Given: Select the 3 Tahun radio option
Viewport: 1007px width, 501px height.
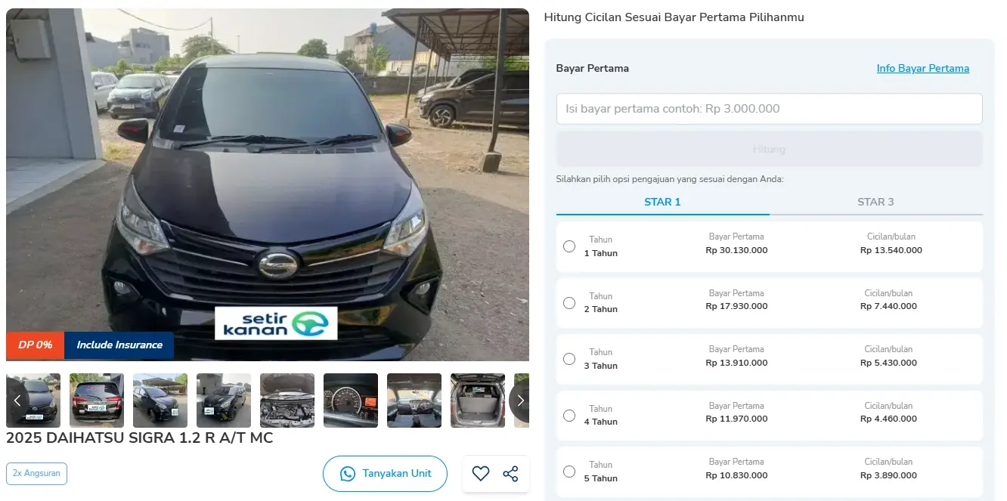Looking at the screenshot, I should tap(569, 359).
